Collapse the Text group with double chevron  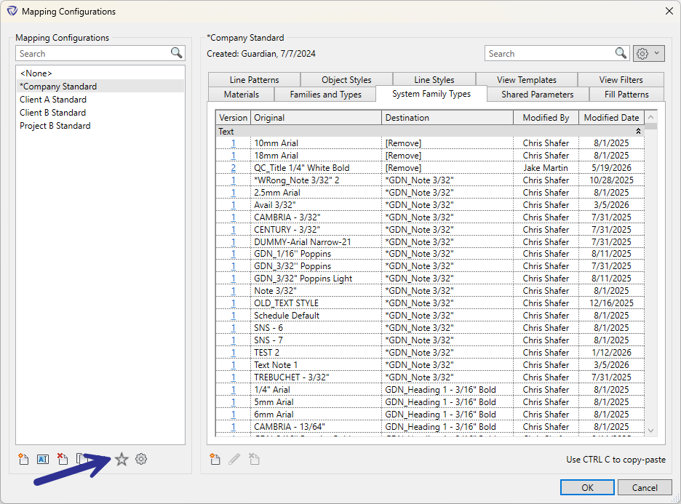639,131
